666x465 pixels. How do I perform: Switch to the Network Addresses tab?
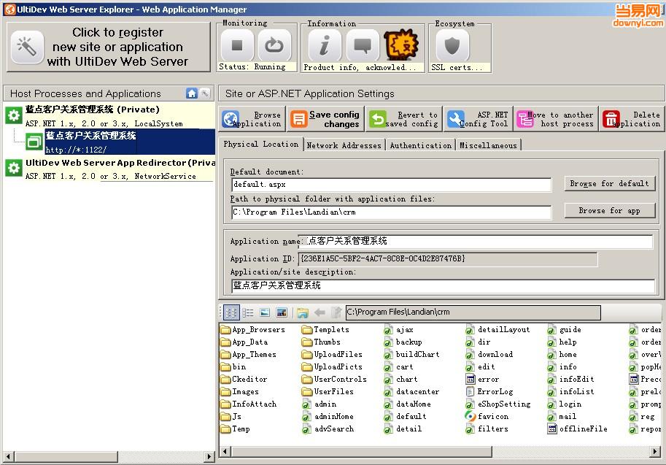coord(344,145)
